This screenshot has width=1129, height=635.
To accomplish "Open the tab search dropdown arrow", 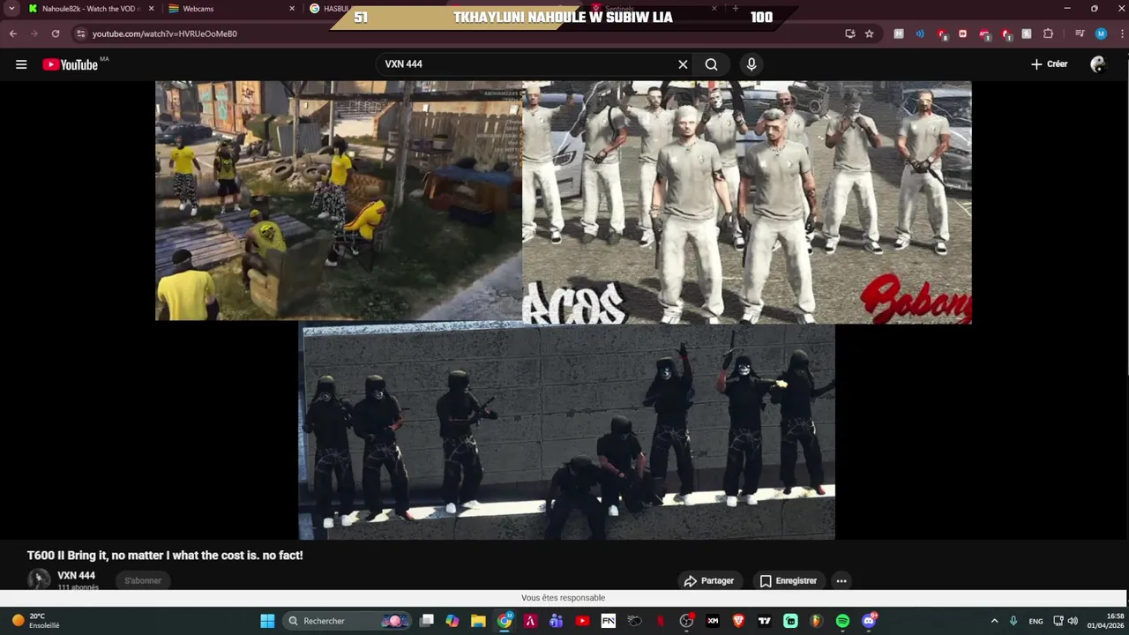I will (11, 9).
